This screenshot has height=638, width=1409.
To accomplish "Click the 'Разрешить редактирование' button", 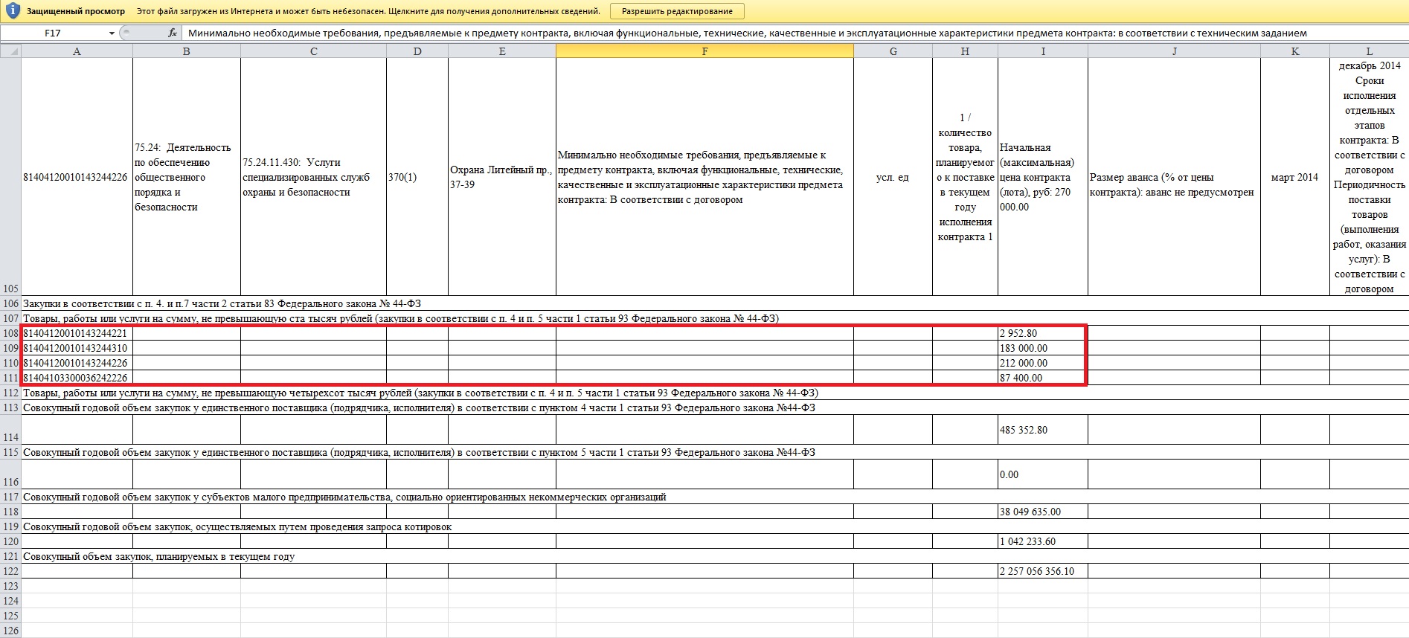I will pos(677,11).
